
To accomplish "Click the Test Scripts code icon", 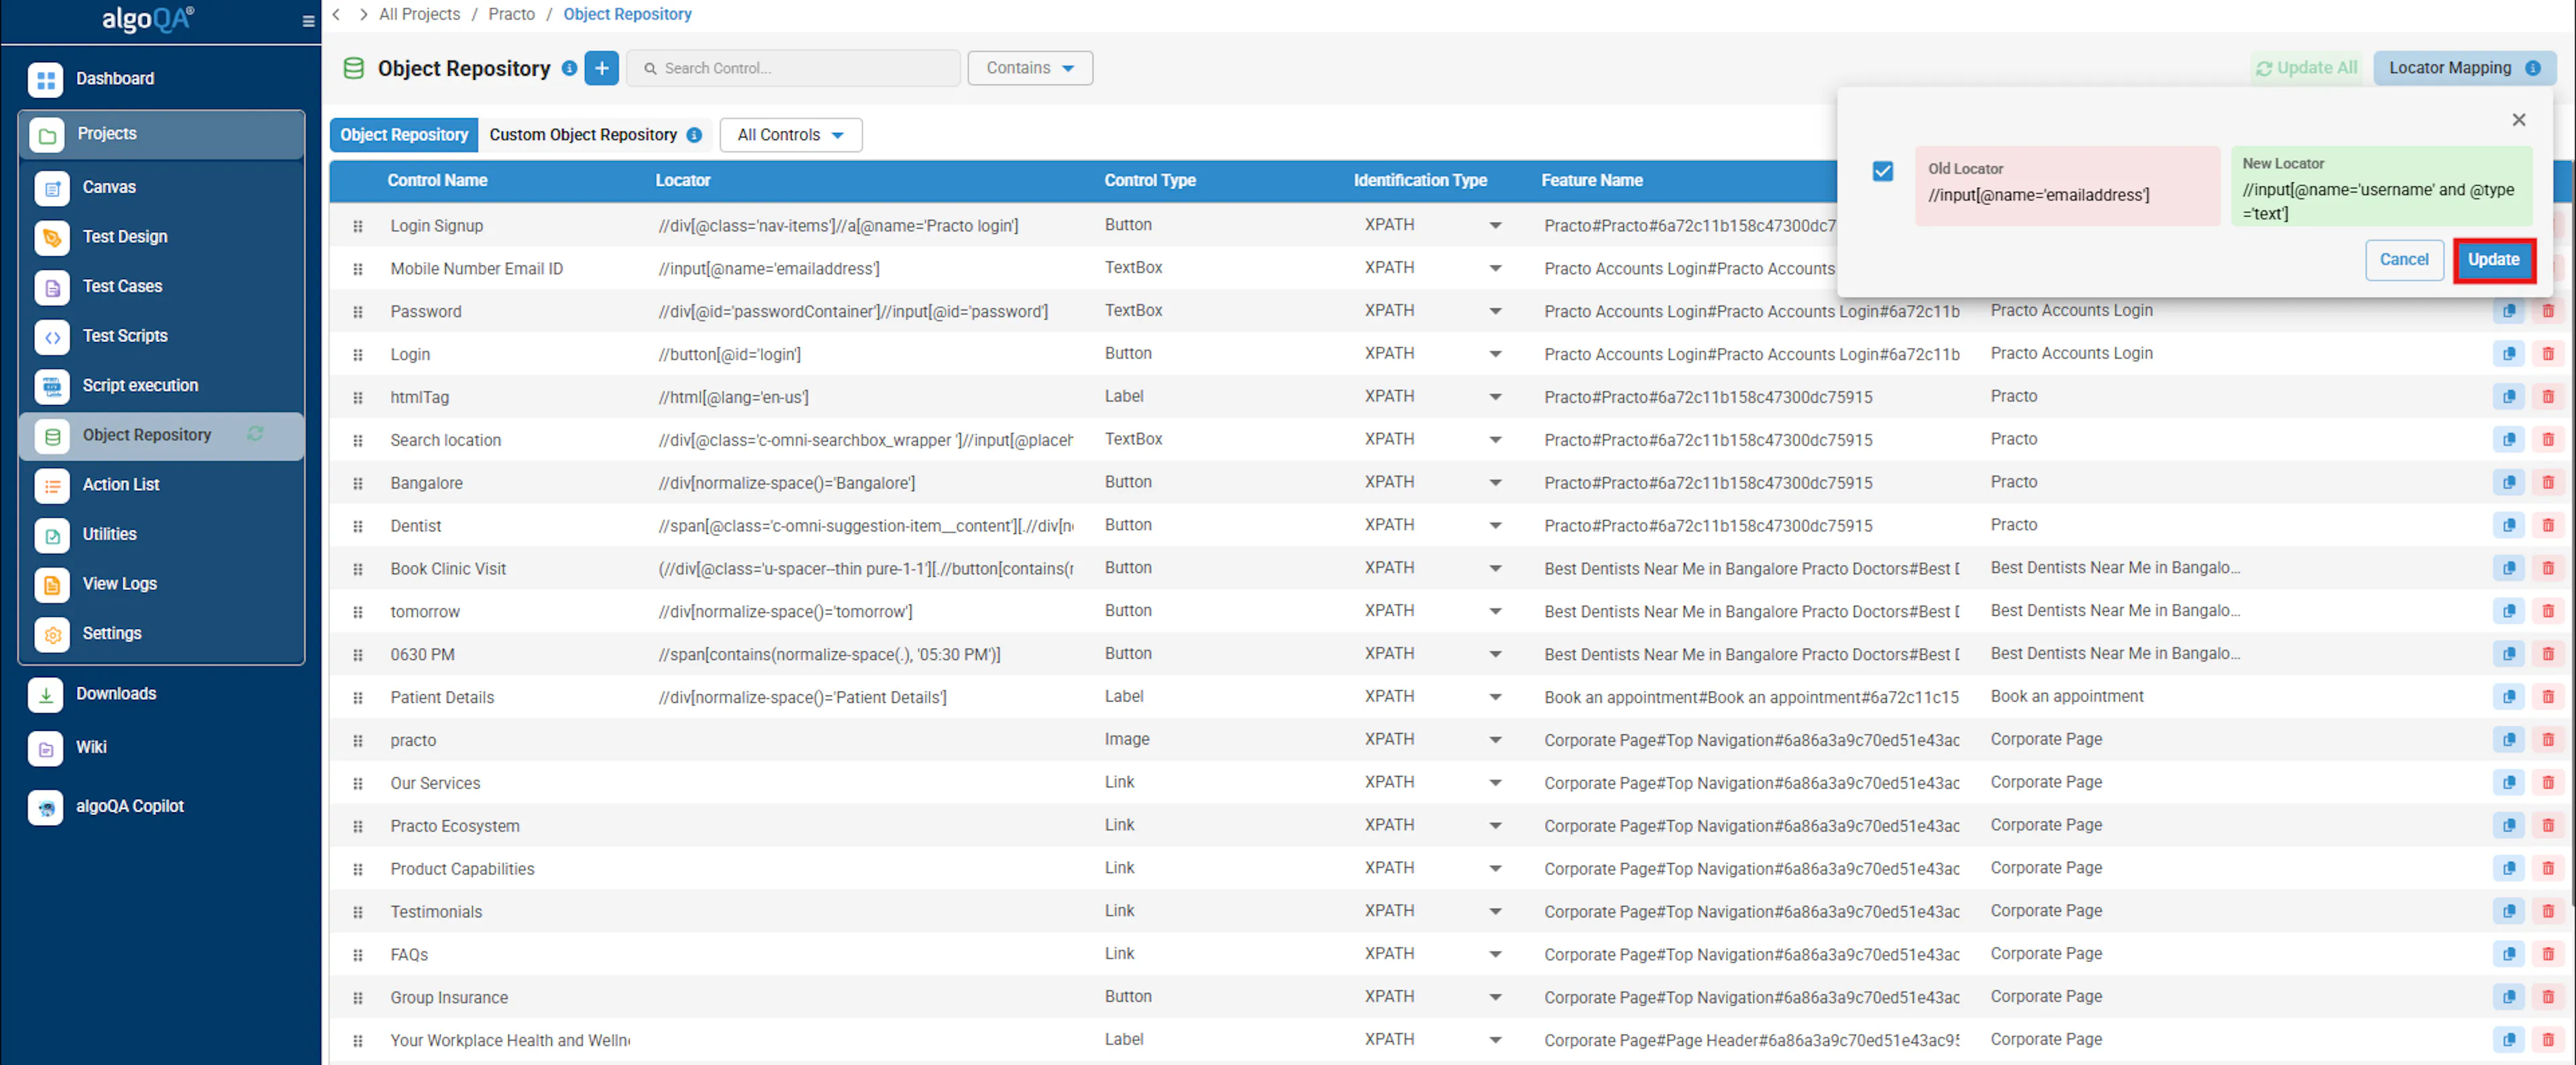I will [52, 337].
